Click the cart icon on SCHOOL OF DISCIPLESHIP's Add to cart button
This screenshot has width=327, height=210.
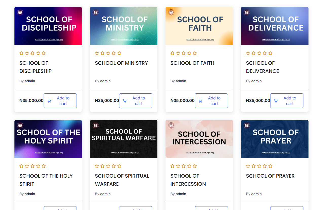click(49, 100)
